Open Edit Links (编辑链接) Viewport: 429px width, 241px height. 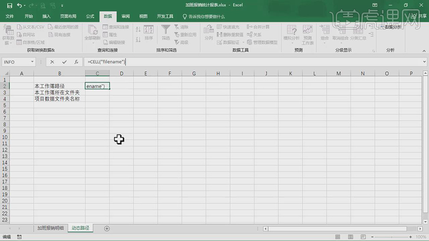[114, 42]
